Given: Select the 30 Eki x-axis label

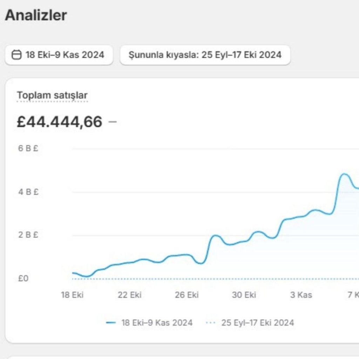Looking at the screenshot, I should pyautogui.click(x=244, y=295).
